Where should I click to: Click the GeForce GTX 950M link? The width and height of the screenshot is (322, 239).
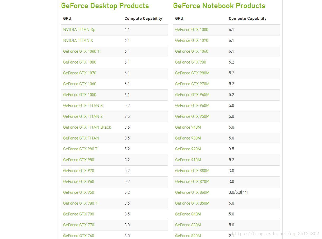coord(192,116)
